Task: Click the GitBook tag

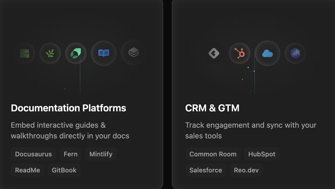Action: tap(64, 170)
